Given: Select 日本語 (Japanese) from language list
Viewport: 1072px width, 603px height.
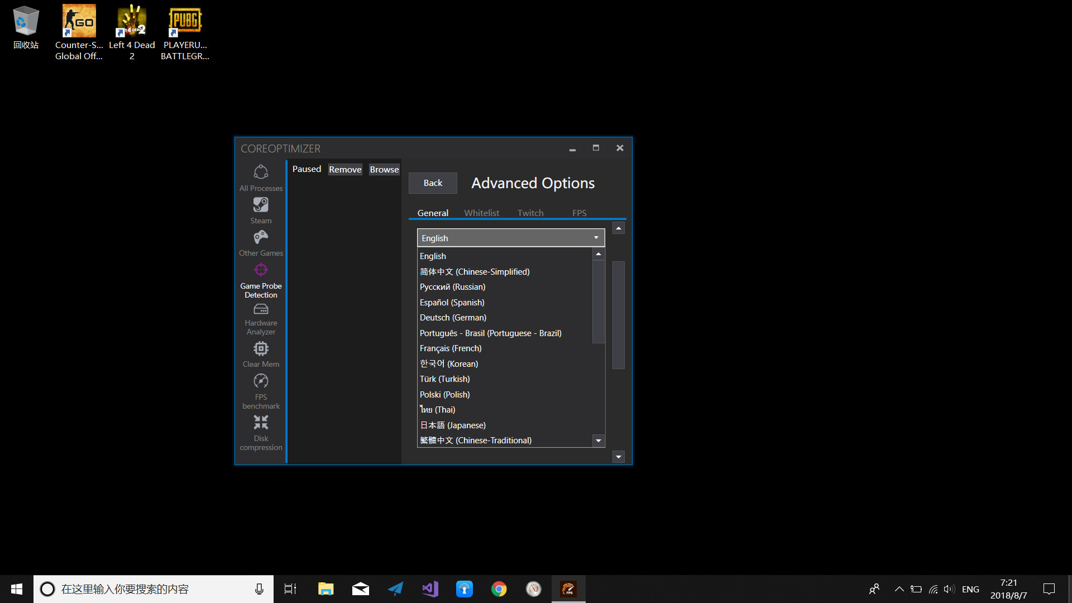Looking at the screenshot, I should (452, 424).
